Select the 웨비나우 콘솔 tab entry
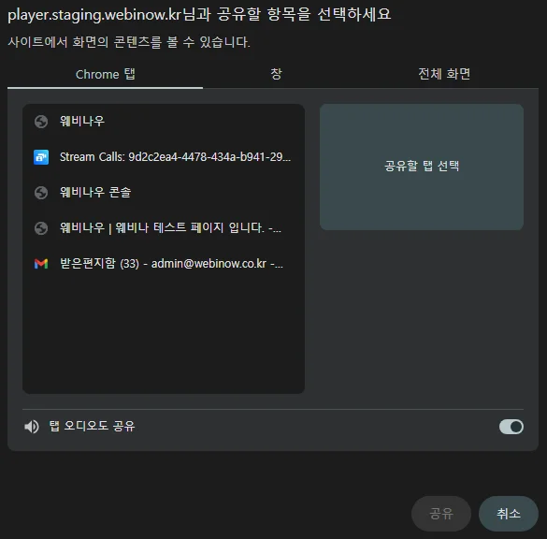This screenshot has height=539, width=547. coord(164,193)
